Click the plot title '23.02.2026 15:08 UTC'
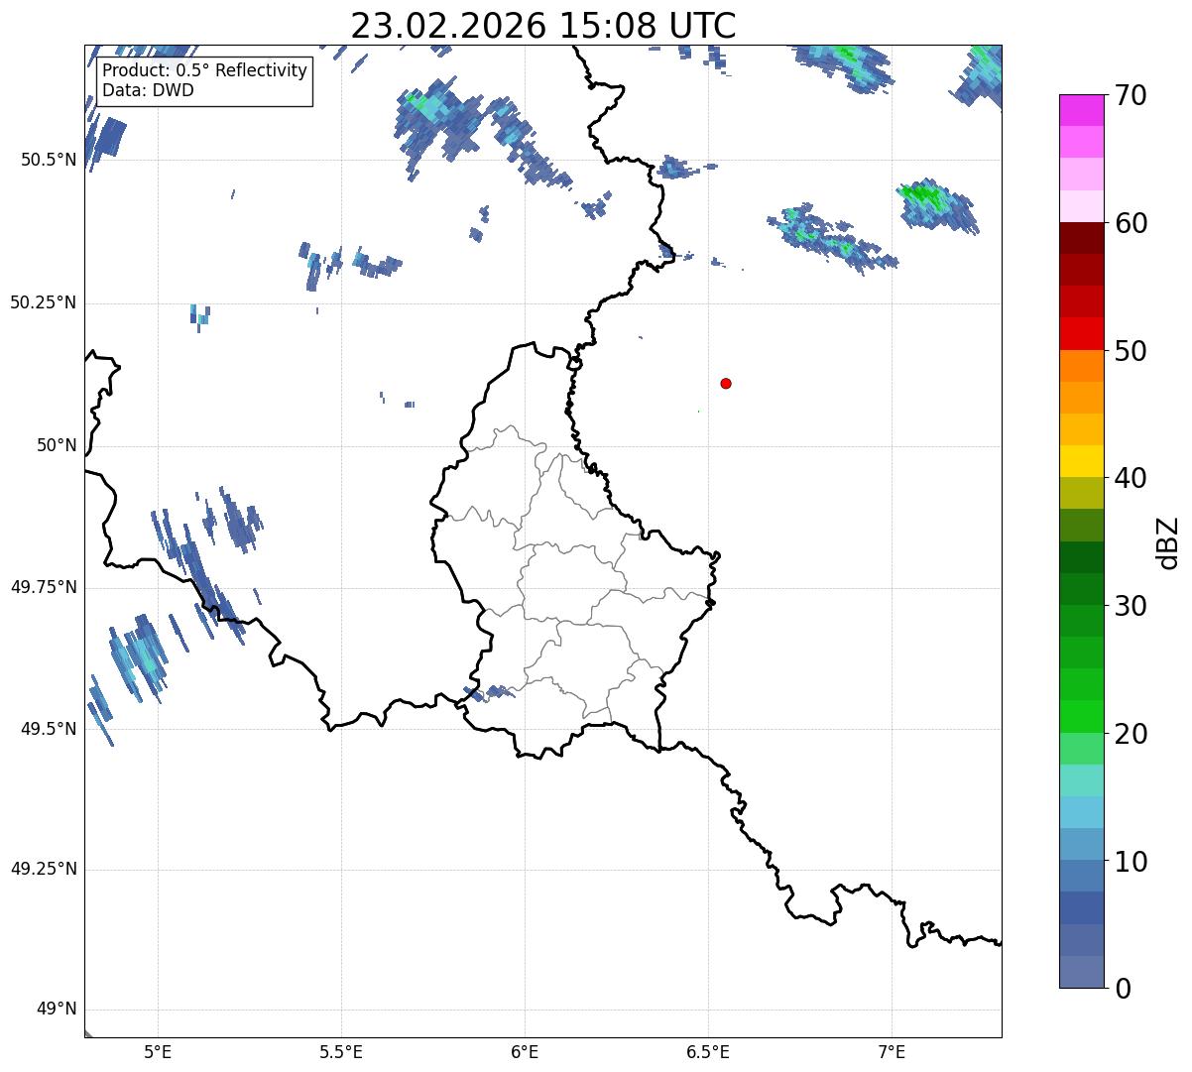Screen dimensions: 1192x1072 point(543,25)
